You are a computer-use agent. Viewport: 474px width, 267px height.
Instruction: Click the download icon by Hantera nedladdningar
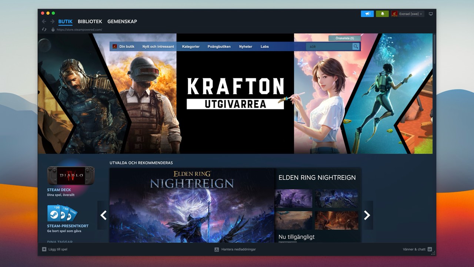216,249
